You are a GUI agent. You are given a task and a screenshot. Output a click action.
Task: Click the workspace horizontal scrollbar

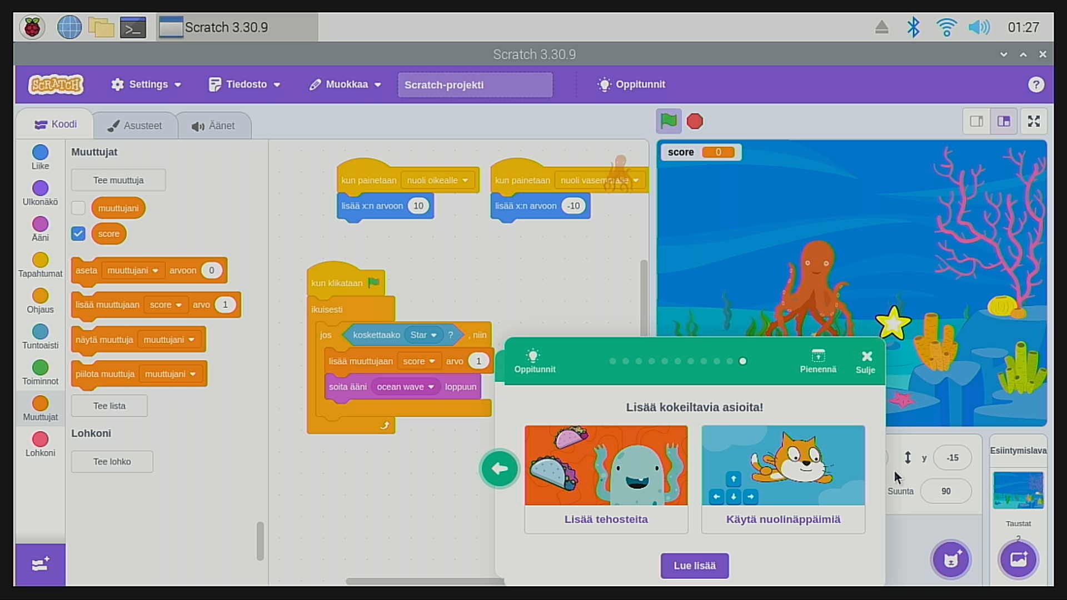(x=425, y=581)
